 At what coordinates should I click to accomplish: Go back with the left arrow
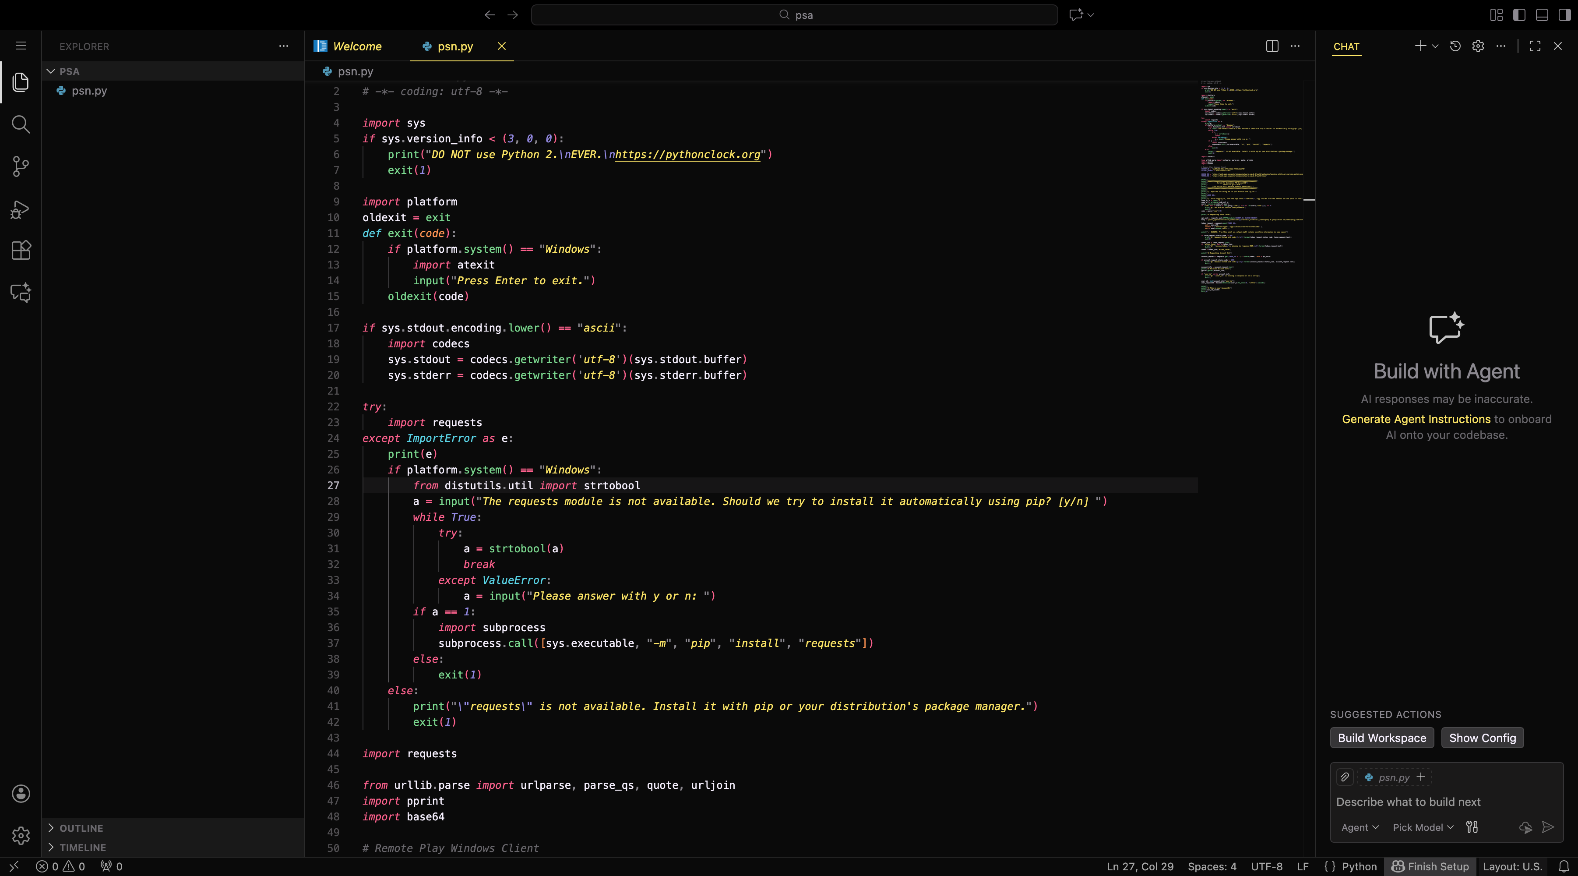490,15
